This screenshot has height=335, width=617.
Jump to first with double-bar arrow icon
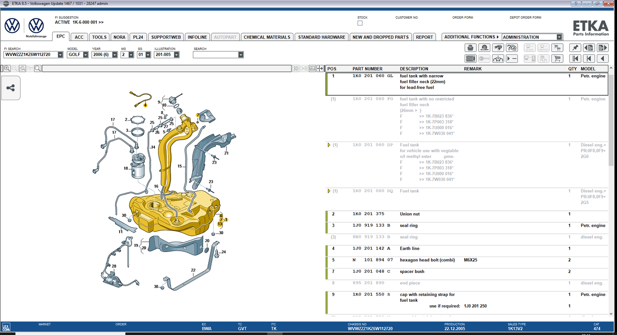(575, 59)
